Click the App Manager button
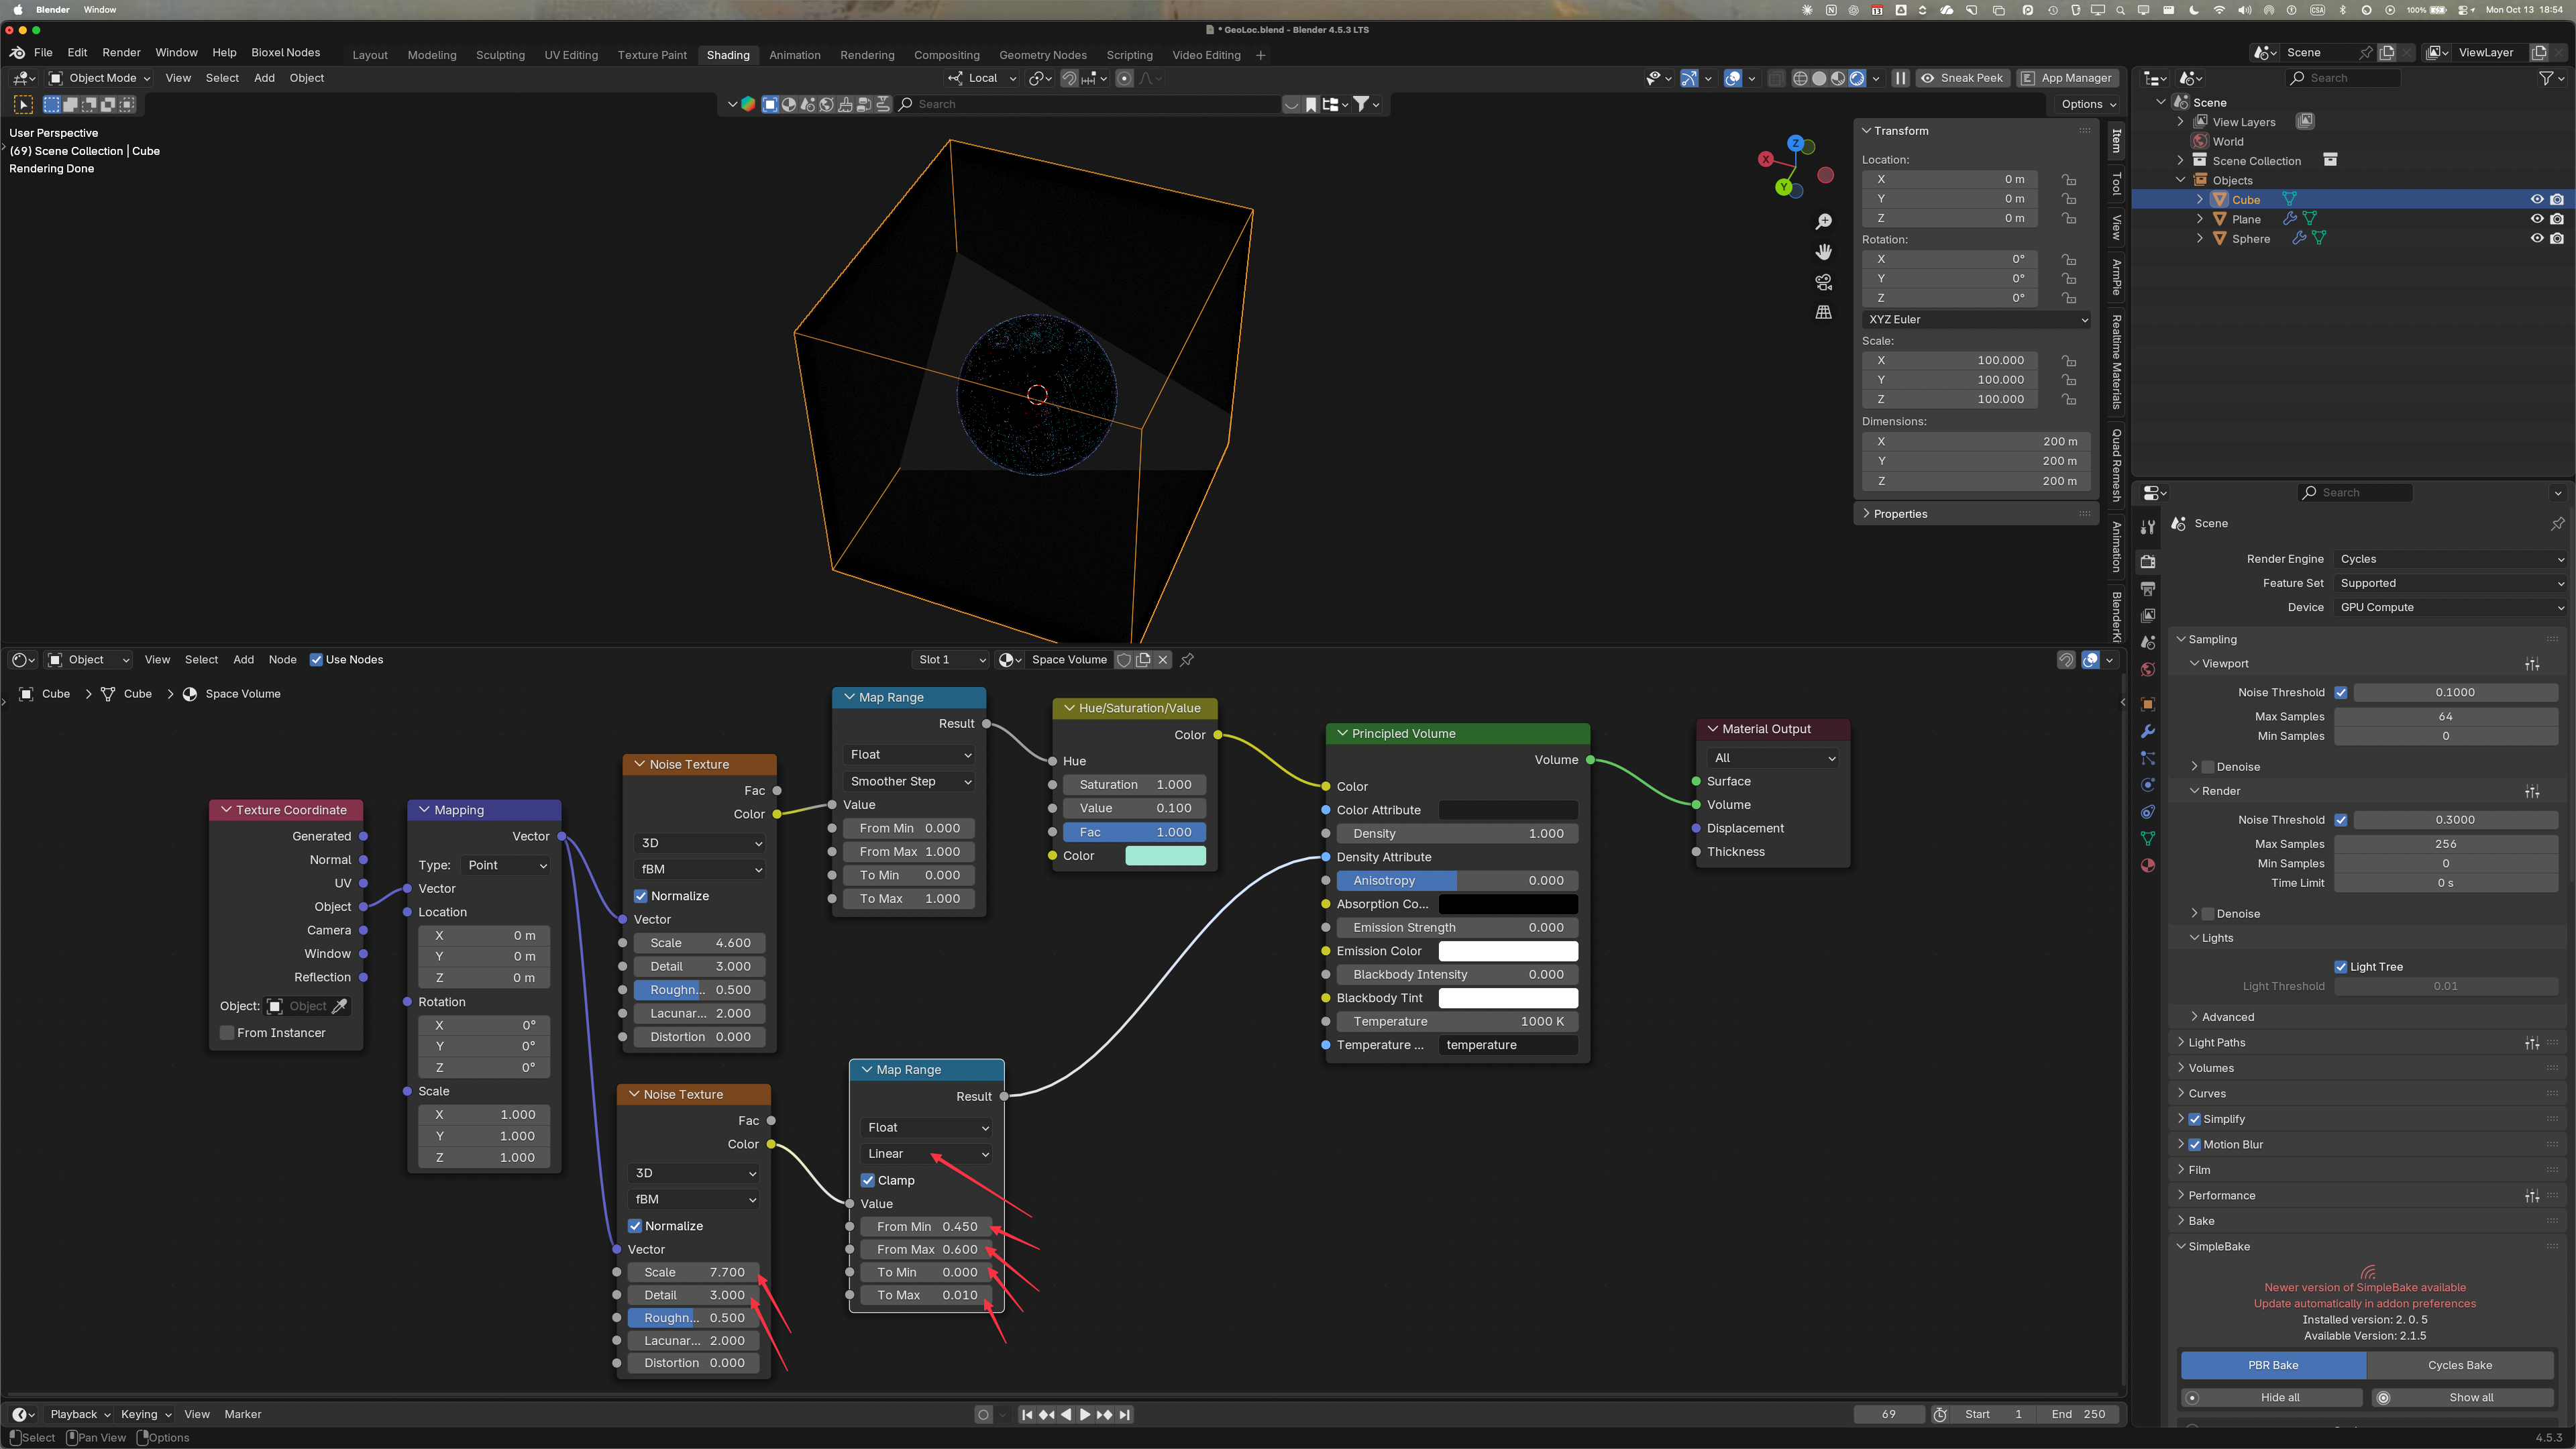2576x1449 pixels. (2067, 78)
